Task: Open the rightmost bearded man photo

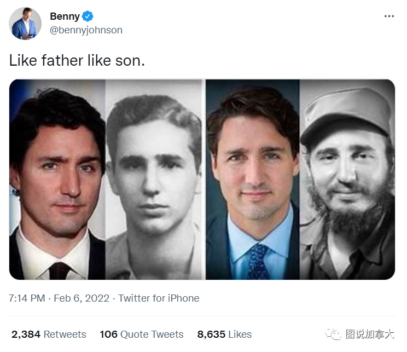Action: pyautogui.click(x=347, y=180)
